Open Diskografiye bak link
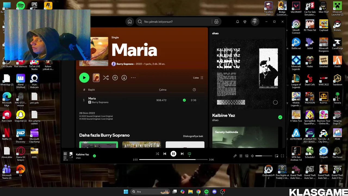The image size is (348, 196). point(193,136)
